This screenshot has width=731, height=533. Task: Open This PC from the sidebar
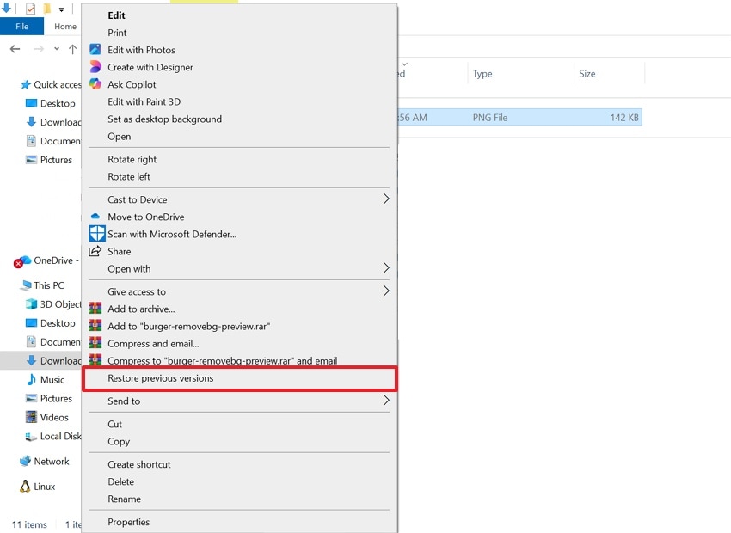(42, 285)
